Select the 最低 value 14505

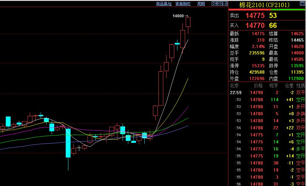coord(297,60)
